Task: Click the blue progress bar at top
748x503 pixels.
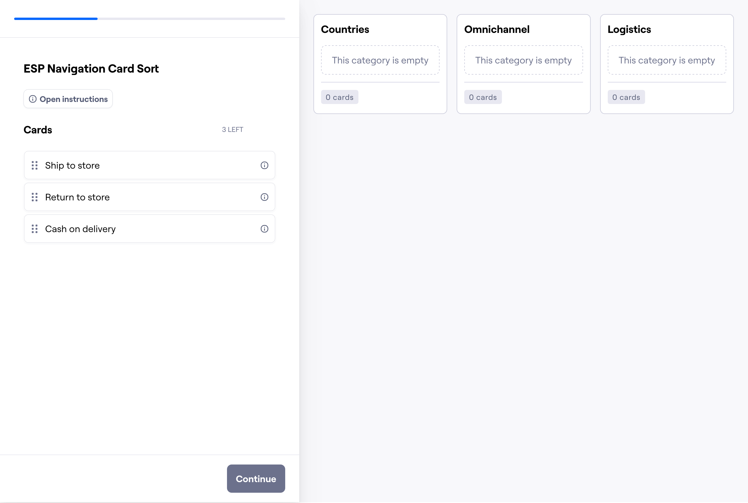Action: coord(56,19)
